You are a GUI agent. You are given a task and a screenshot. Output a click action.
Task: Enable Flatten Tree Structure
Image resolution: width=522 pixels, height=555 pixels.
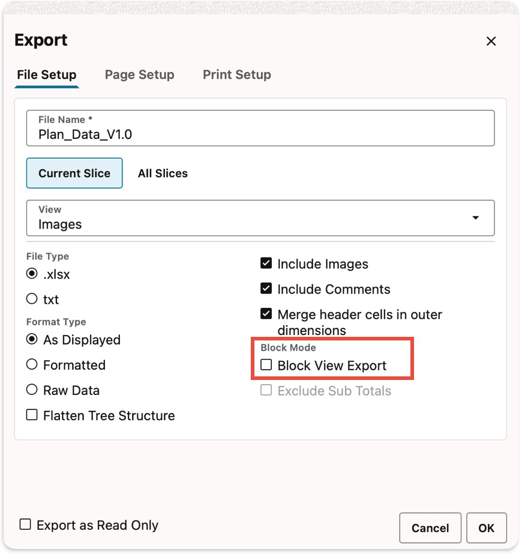(x=31, y=415)
